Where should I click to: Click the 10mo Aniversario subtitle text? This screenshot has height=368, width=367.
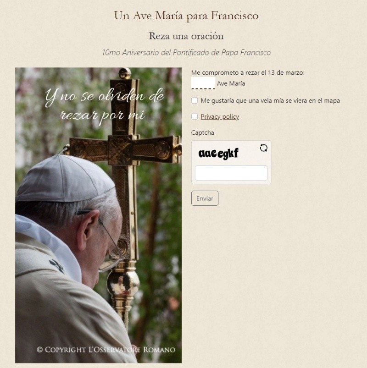(186, 52)
